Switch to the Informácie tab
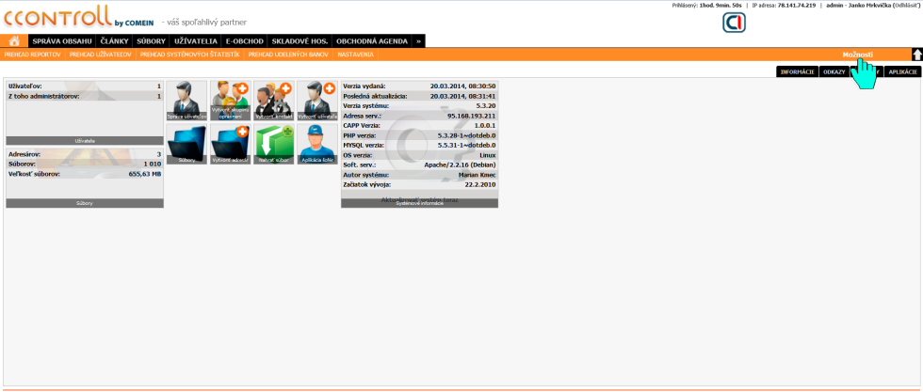The width and height of the screenshot is (923, 392). pyautogui.click(x=797, y=71)
